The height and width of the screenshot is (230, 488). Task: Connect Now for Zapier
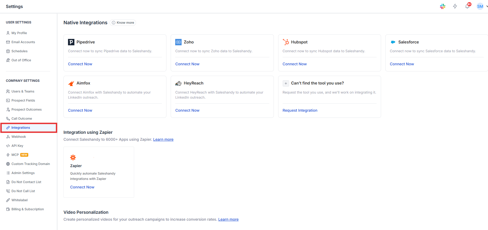point(82,187)
